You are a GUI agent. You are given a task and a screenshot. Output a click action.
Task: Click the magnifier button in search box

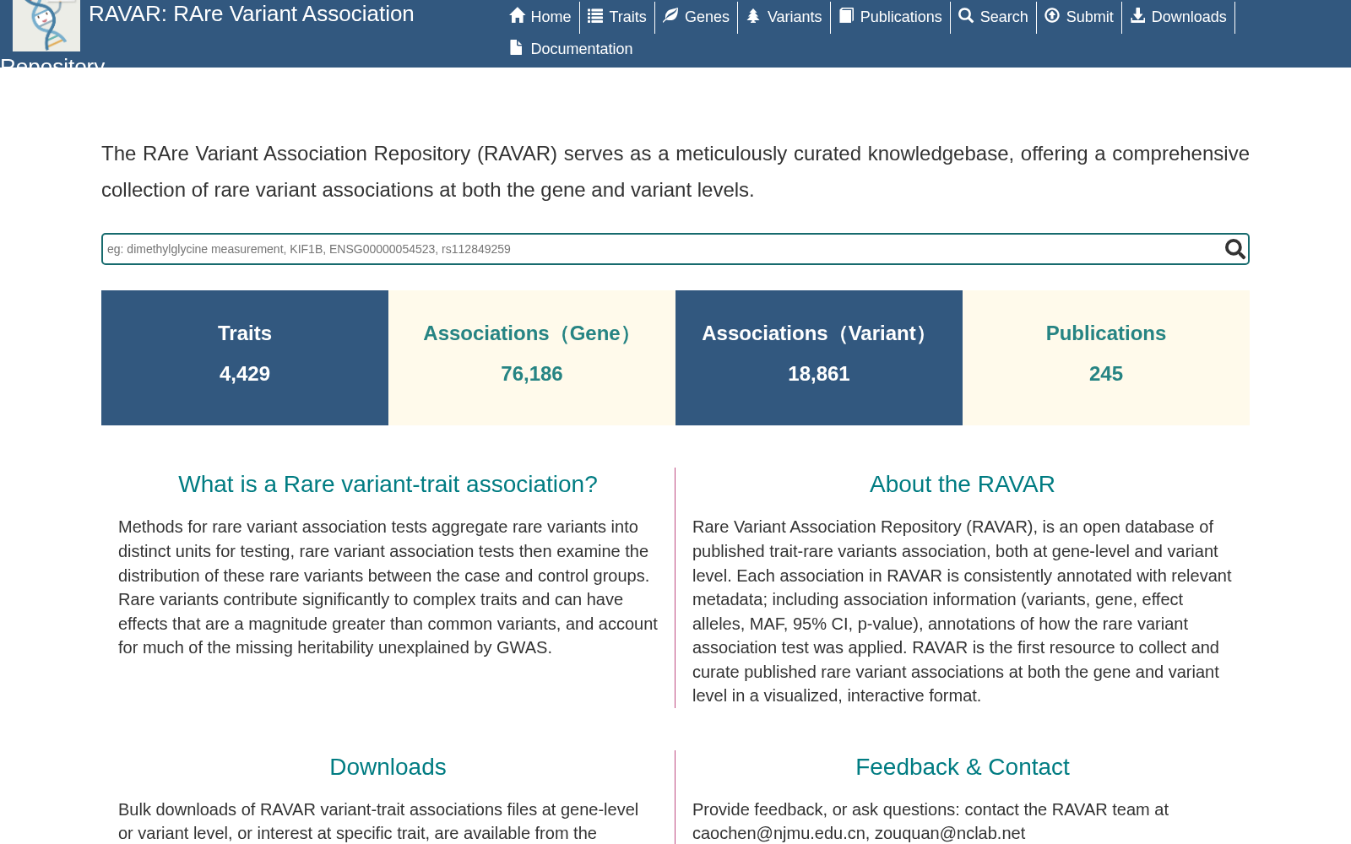point(1234,249)
